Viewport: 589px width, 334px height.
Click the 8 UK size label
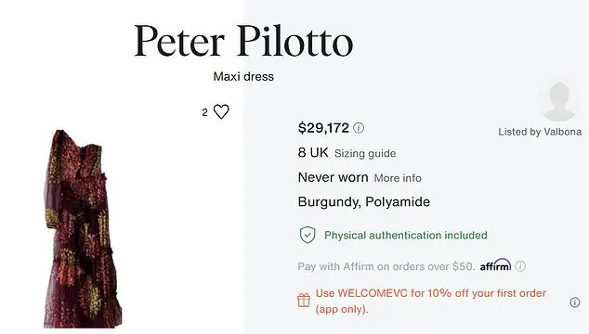tap(313, 152)
